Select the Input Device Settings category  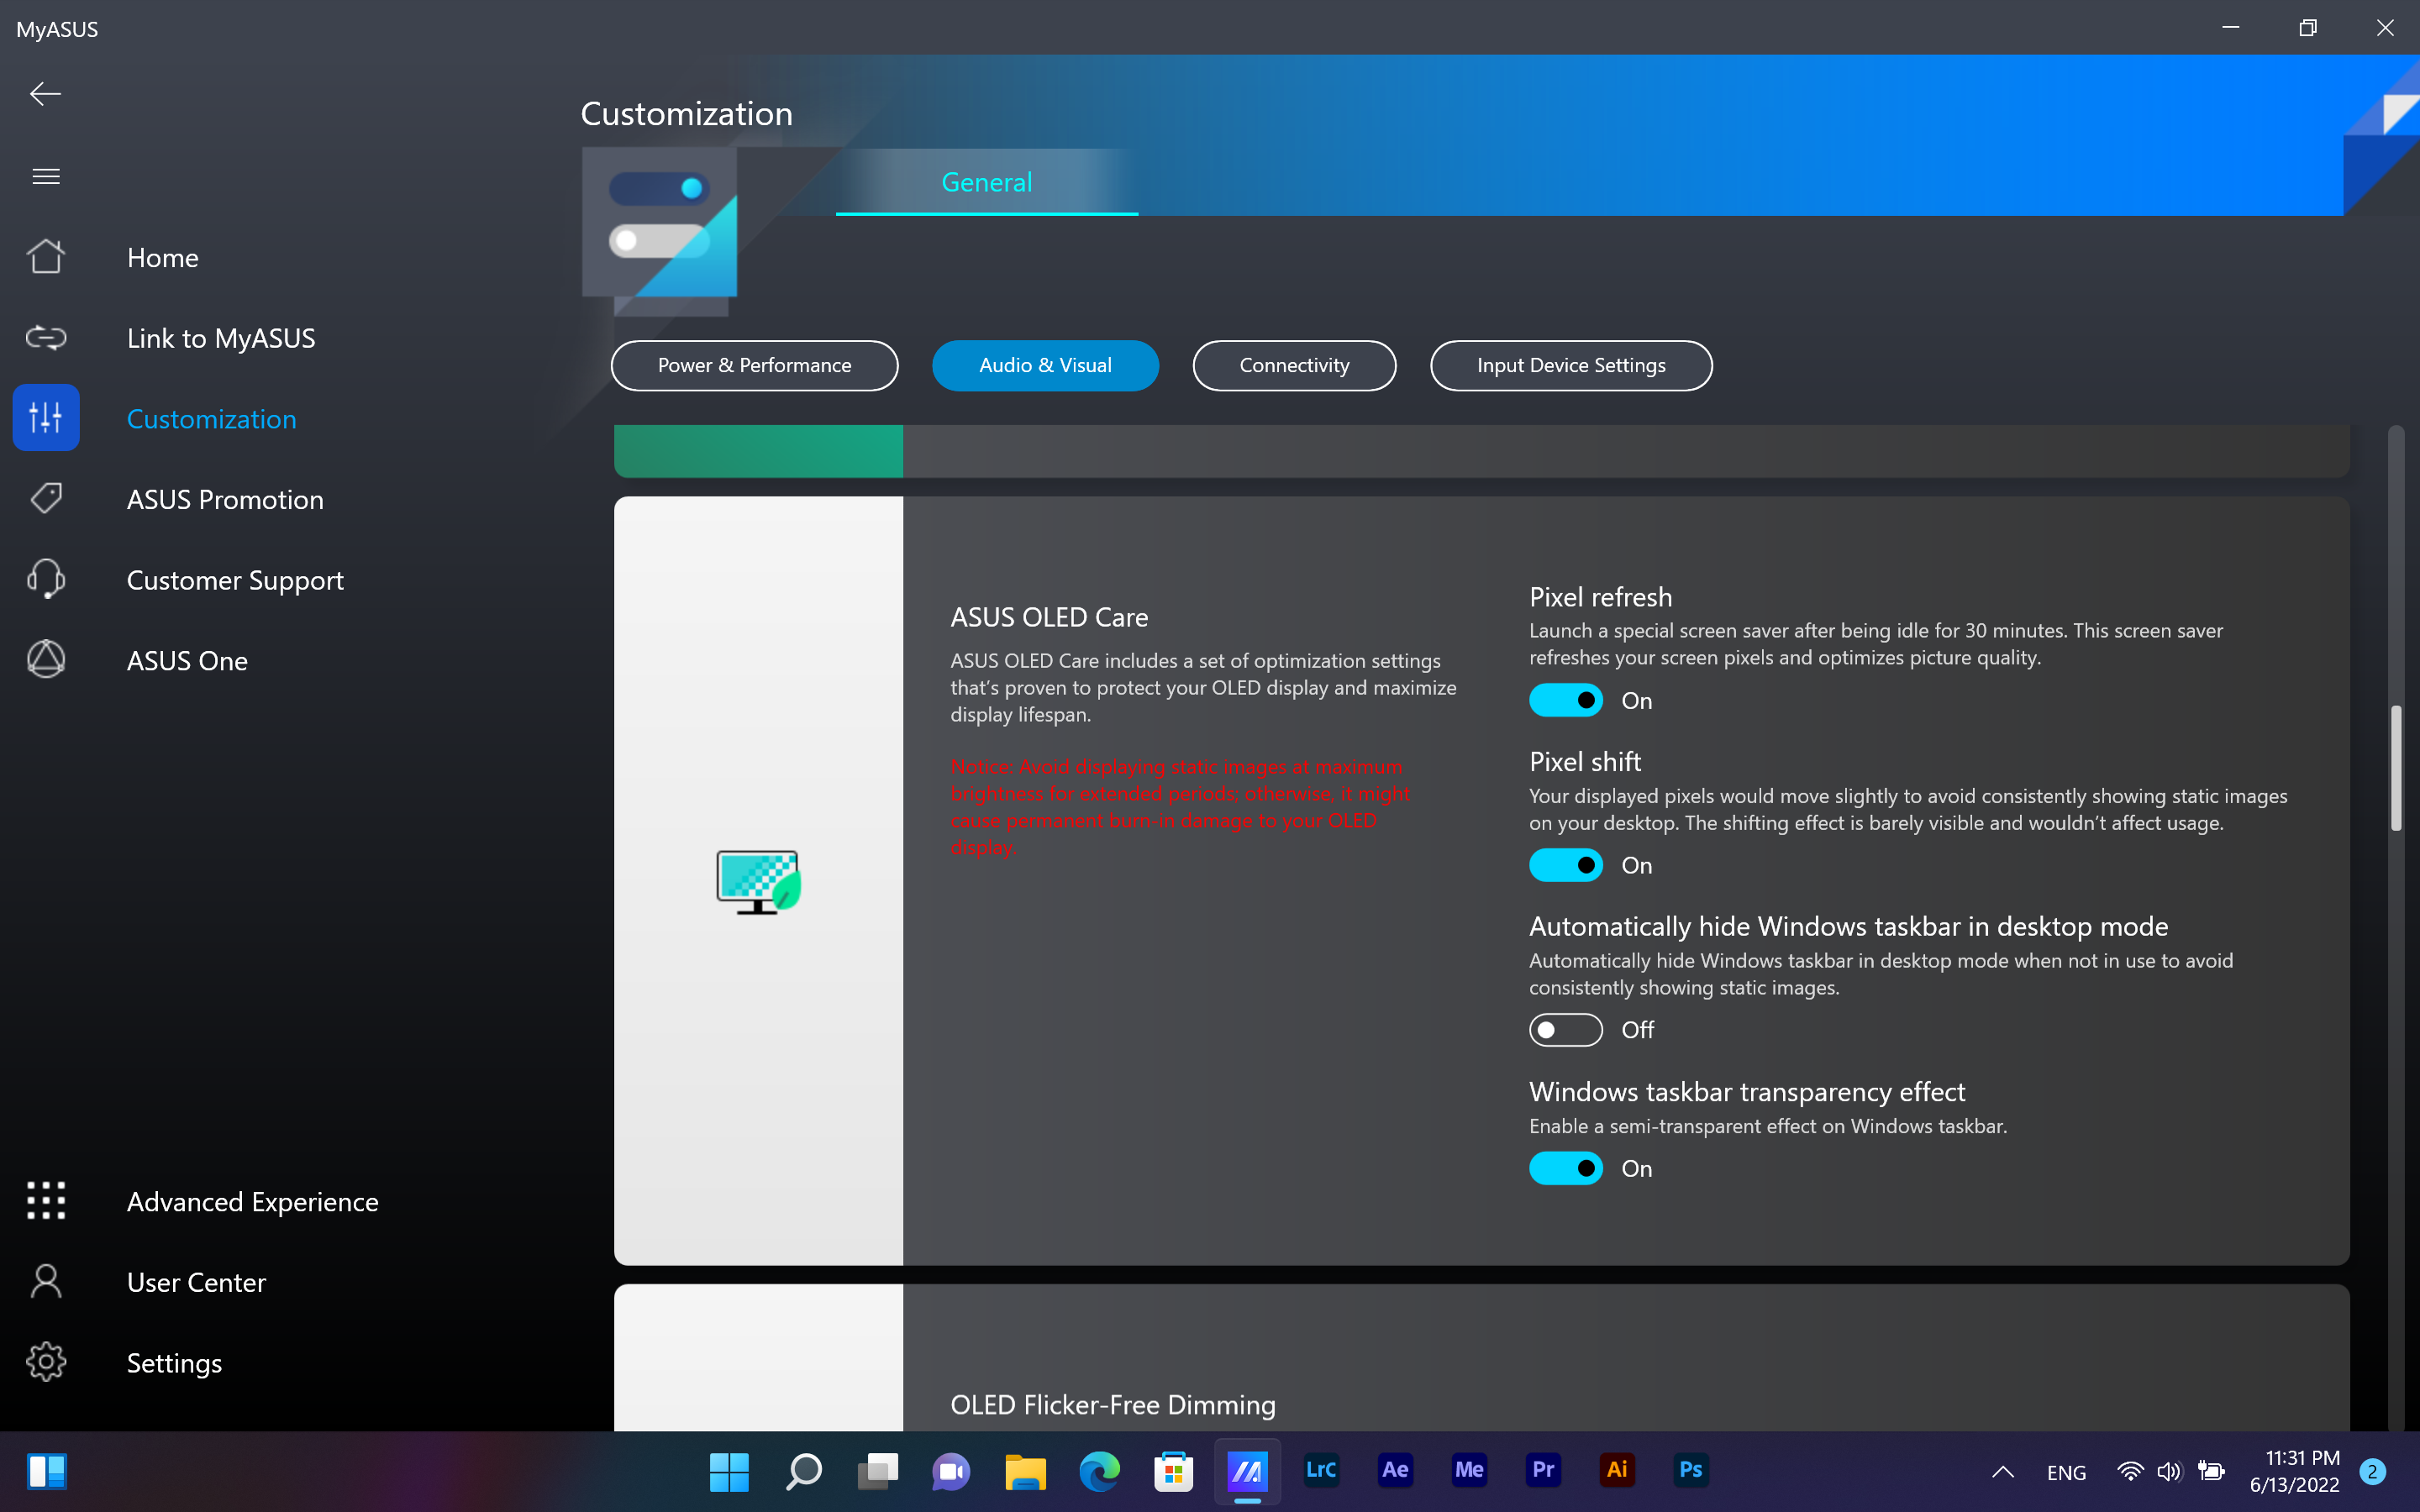click(1571, 365)
